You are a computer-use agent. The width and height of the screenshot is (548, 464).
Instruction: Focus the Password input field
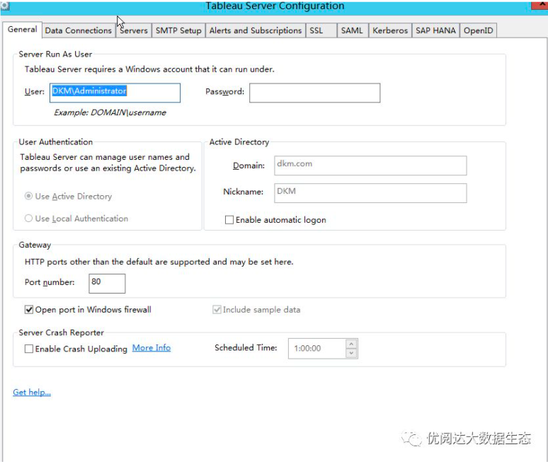tap(314, 93)
